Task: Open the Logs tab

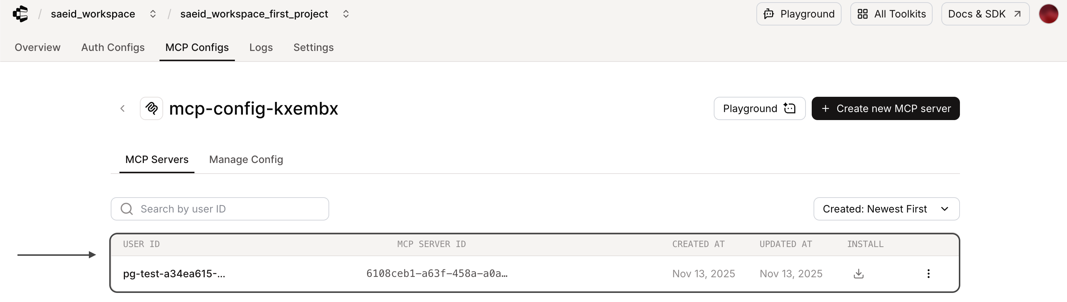Action: [x=261, y=47]
